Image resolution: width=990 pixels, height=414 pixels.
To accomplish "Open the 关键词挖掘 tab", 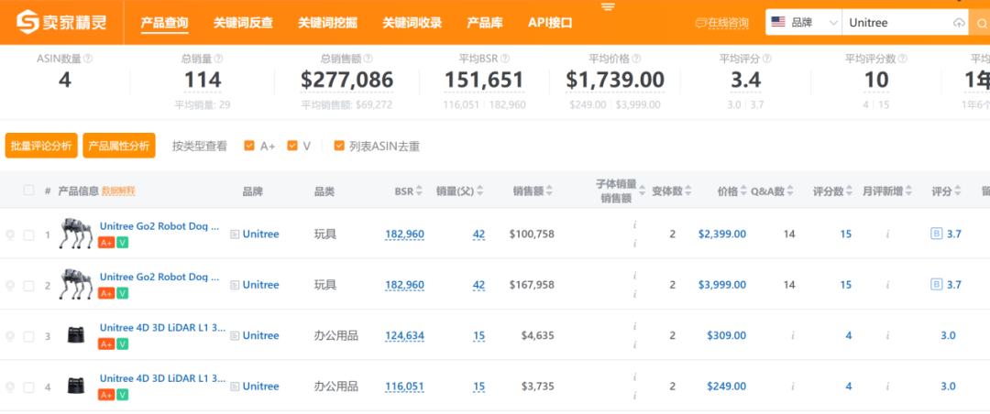I will click(327, 23).
